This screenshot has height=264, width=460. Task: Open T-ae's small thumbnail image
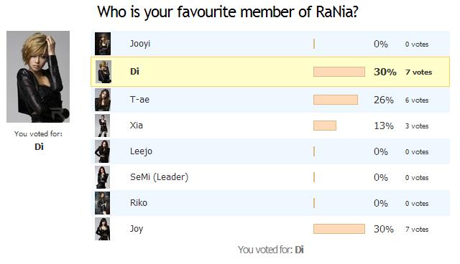(103, 100)
